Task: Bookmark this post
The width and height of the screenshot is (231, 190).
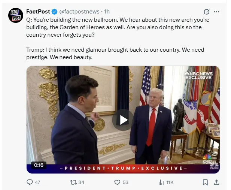Action: click(x=206, y=183)
